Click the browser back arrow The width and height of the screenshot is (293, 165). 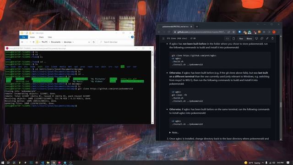pyautogui.click(x=159, y=32)
